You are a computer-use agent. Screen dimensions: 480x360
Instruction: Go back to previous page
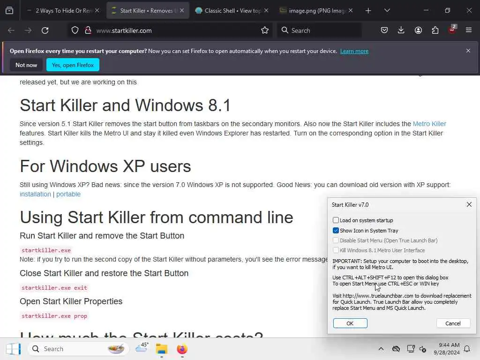11,30
